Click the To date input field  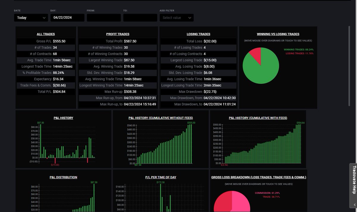pos(140,18)
